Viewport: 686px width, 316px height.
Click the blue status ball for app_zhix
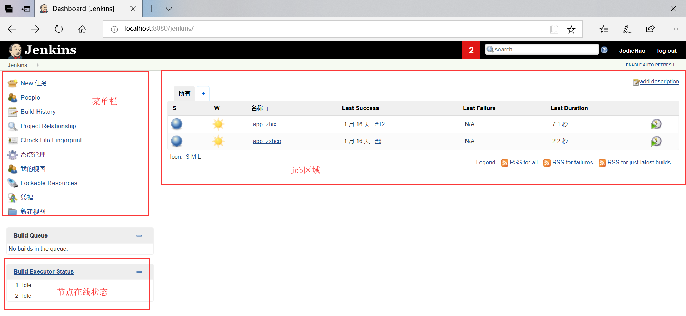(x=177, y=124)
